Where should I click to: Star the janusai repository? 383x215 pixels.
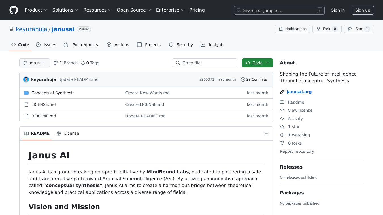[359, 29]
